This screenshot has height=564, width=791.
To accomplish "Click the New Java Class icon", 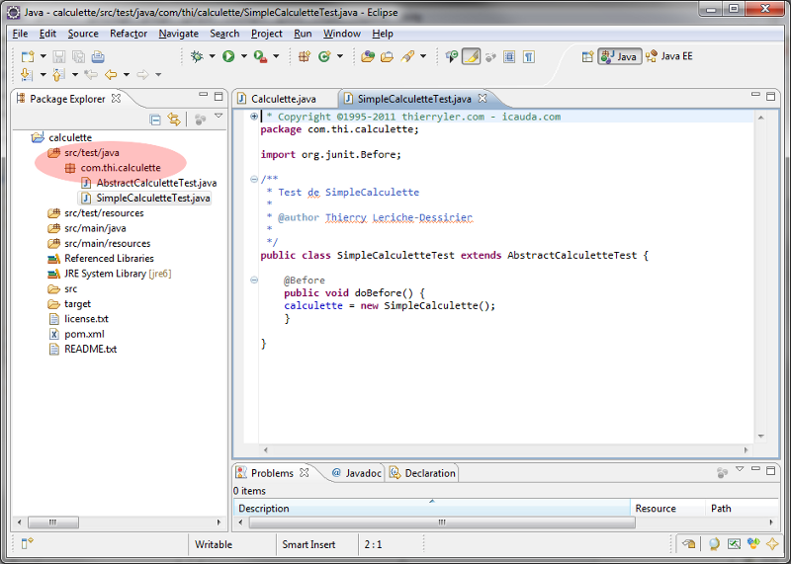I will pos(324,56).
